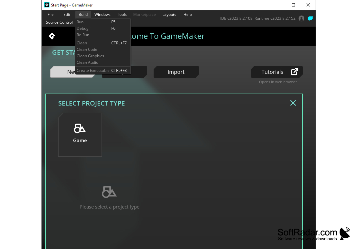The width and height of the screenshot is (358, 249).
Task: Maximize the GameMaker window
Action: point(293,5)
